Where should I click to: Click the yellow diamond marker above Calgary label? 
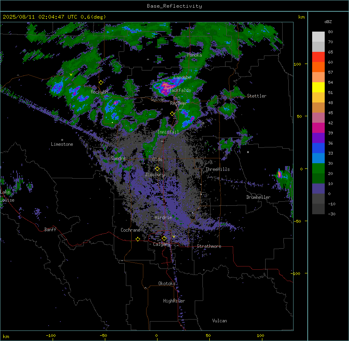[164, 239]
